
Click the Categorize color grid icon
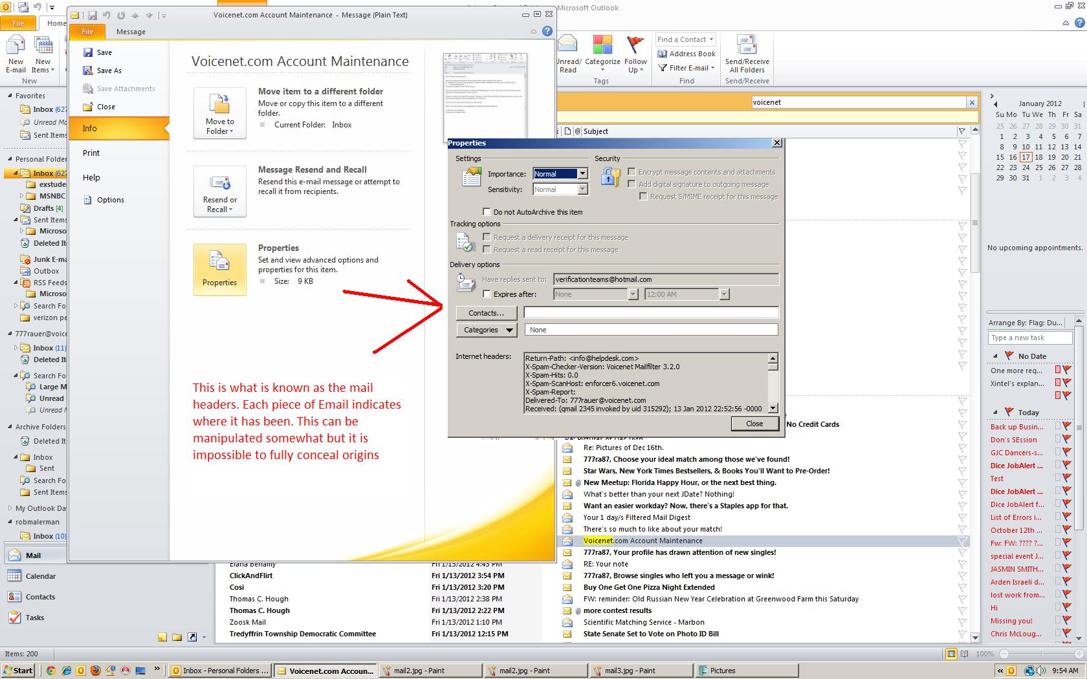pyautogui.click(x=602, y=45)
